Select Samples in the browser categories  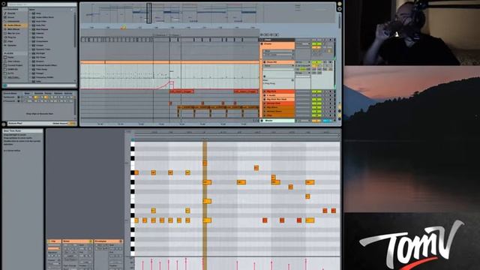12,45
